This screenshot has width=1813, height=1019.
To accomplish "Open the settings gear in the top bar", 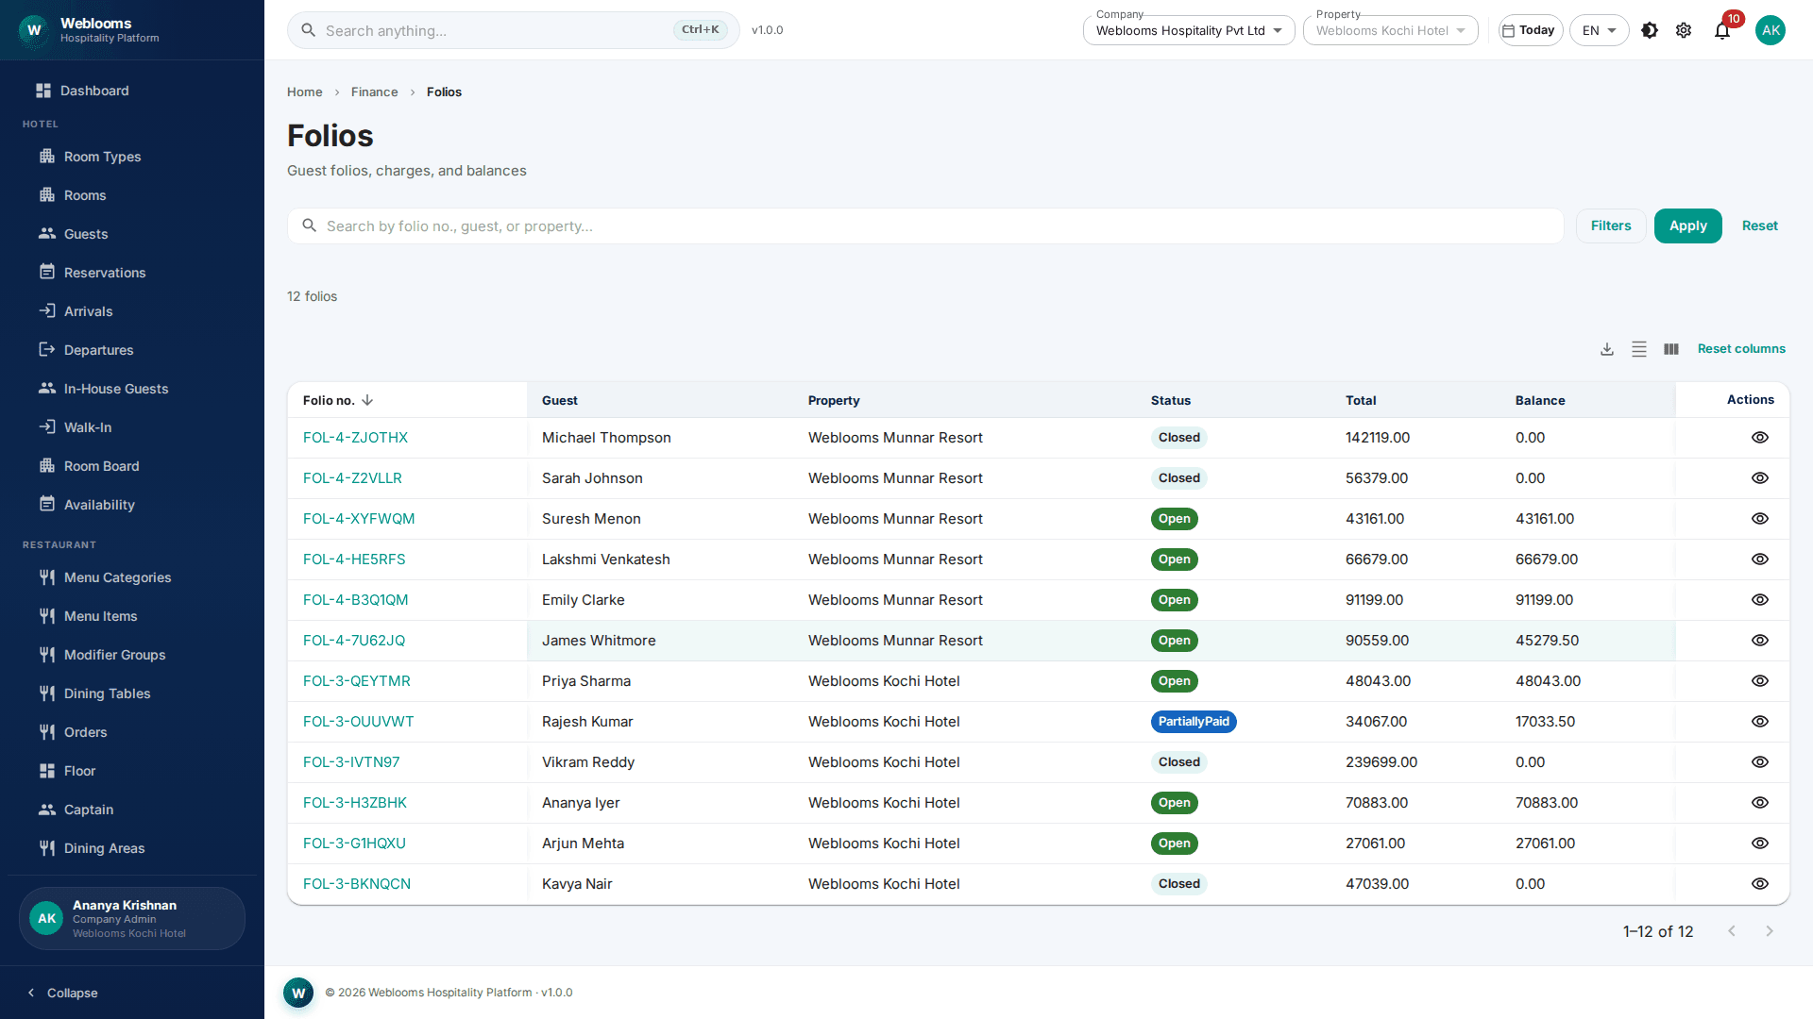I will [1684, 30].
